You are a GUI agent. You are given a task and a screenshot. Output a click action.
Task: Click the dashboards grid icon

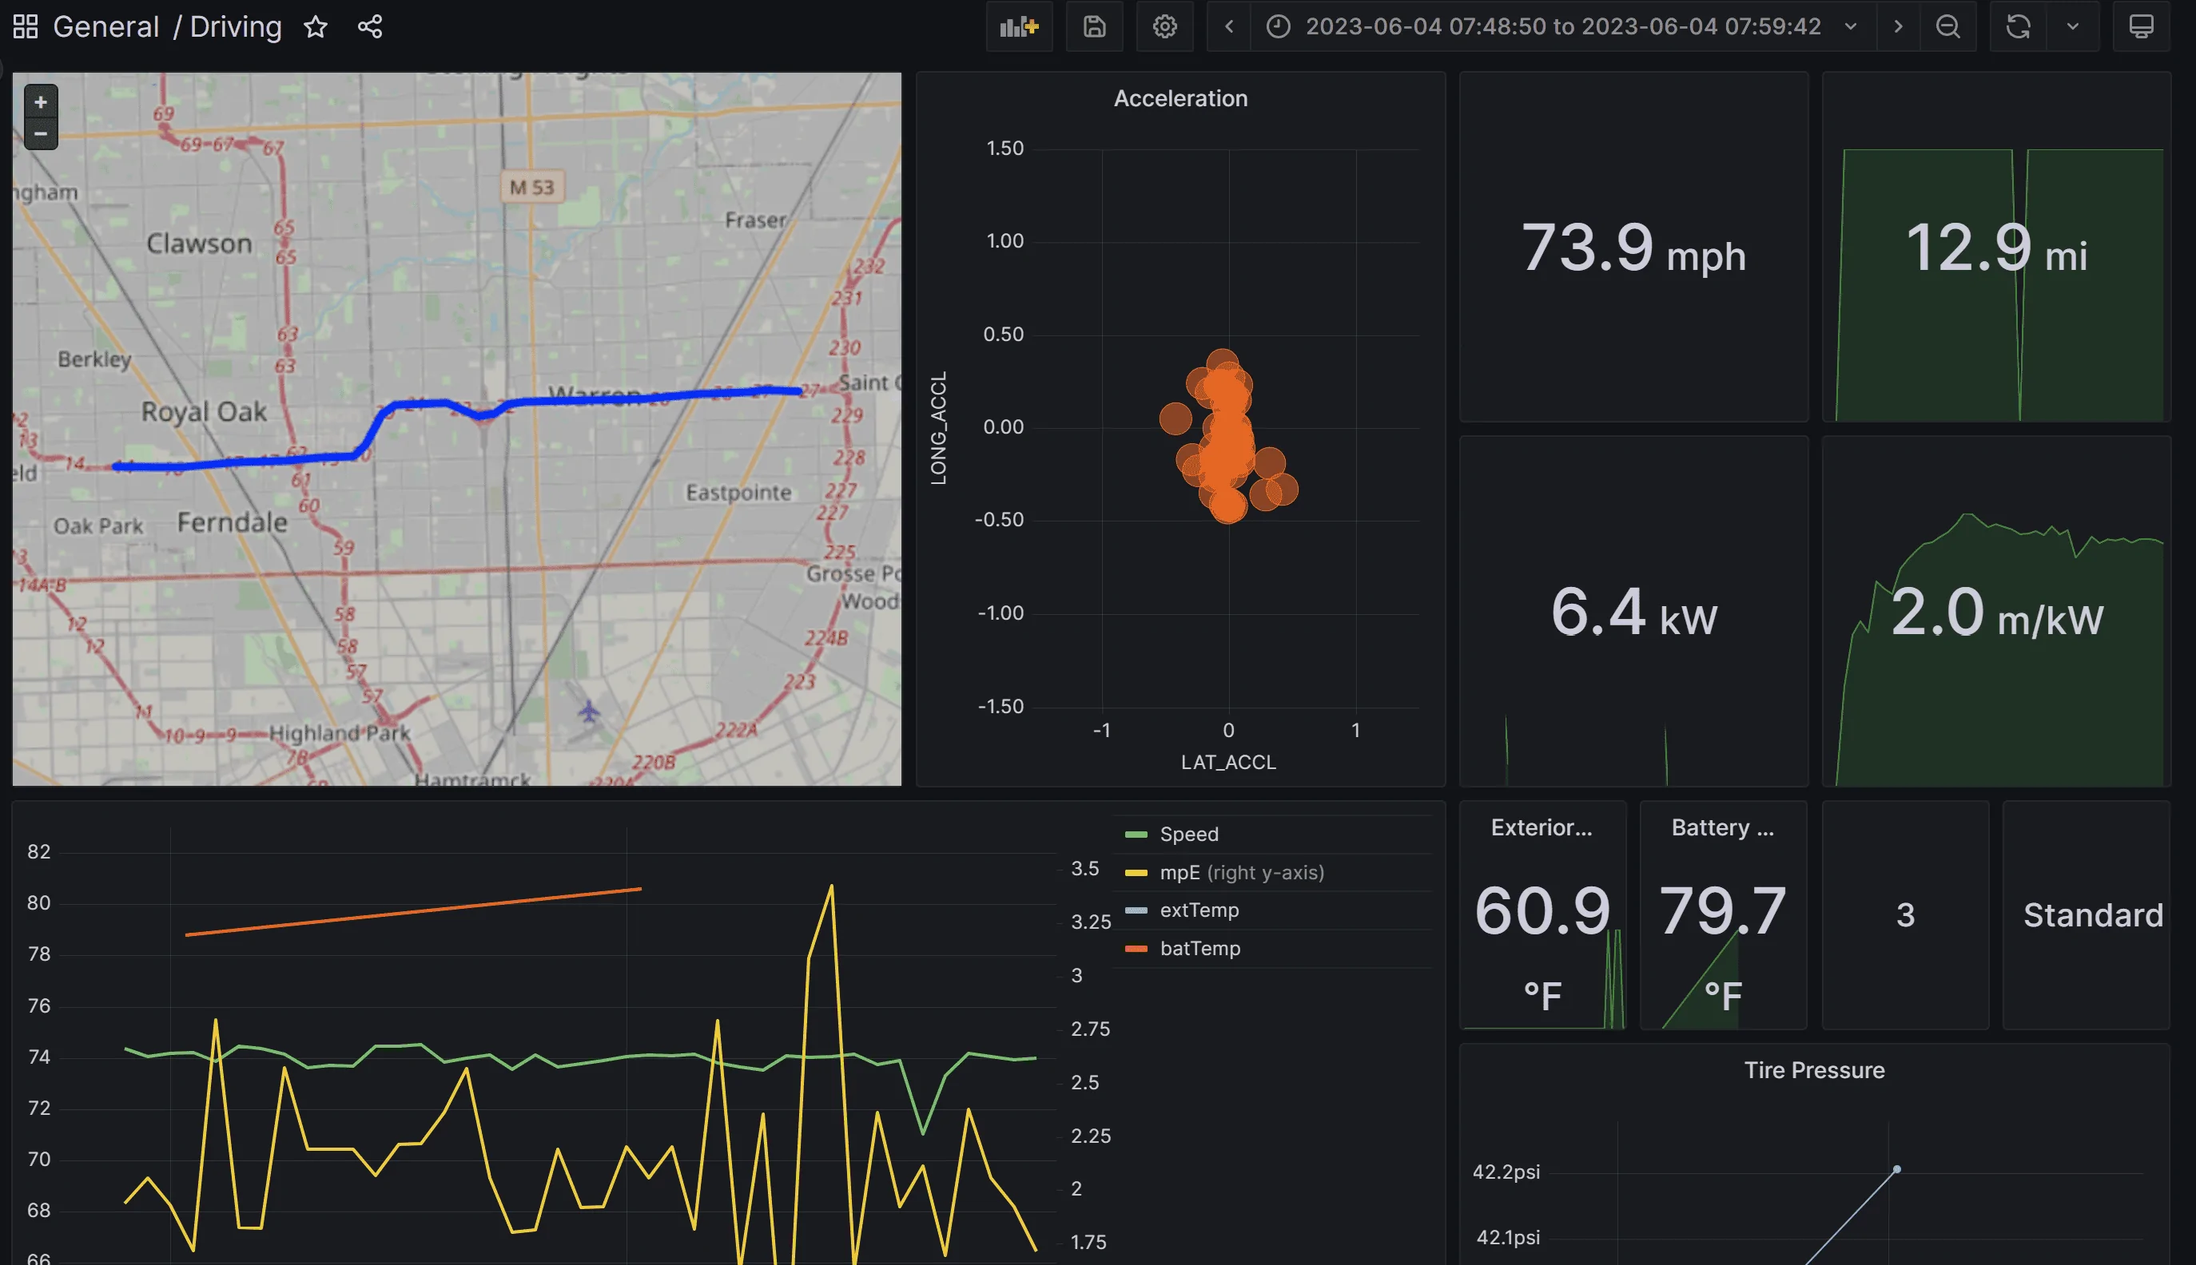click(x=26, y=27)
